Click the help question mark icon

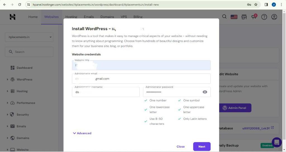(x=264, y=17)
